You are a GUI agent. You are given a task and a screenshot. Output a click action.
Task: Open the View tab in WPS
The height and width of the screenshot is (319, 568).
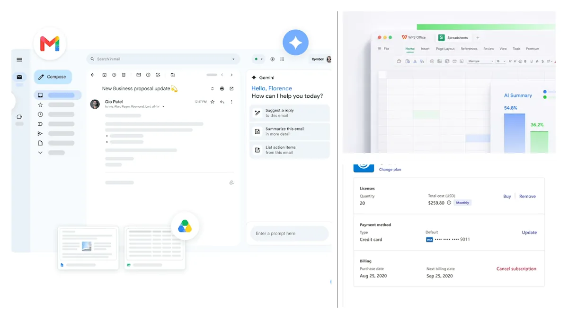pyautogui.click(x=503, y=49)
